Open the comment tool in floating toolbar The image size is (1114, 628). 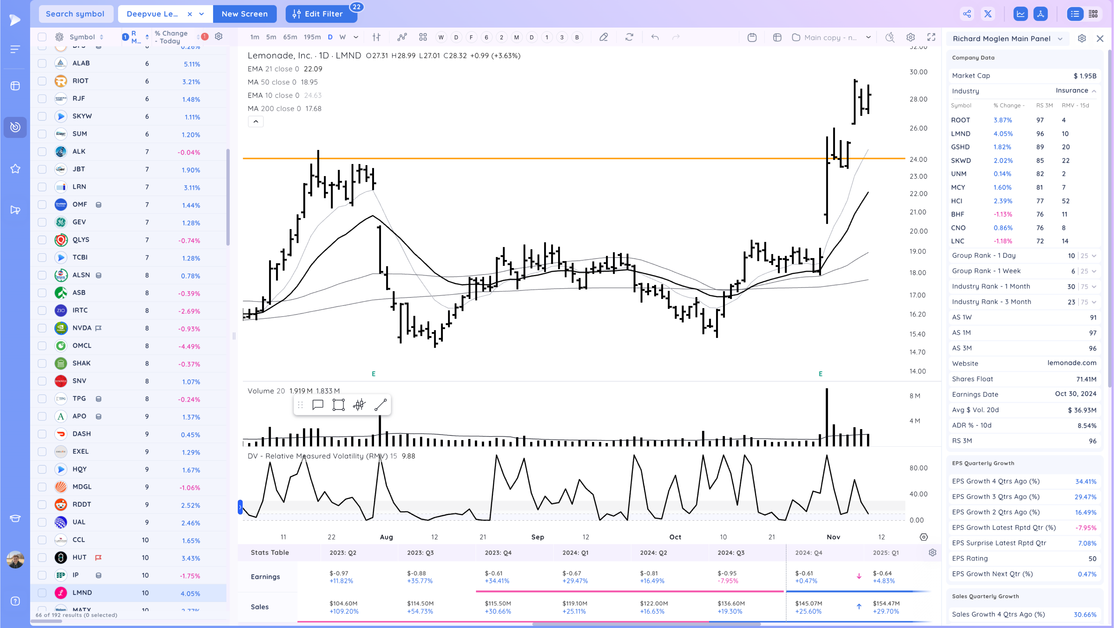[318, 405]
